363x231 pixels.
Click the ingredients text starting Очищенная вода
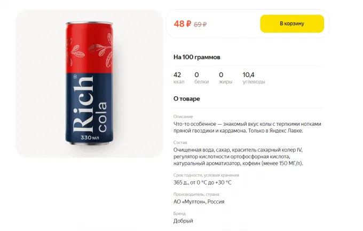(238, 157)
